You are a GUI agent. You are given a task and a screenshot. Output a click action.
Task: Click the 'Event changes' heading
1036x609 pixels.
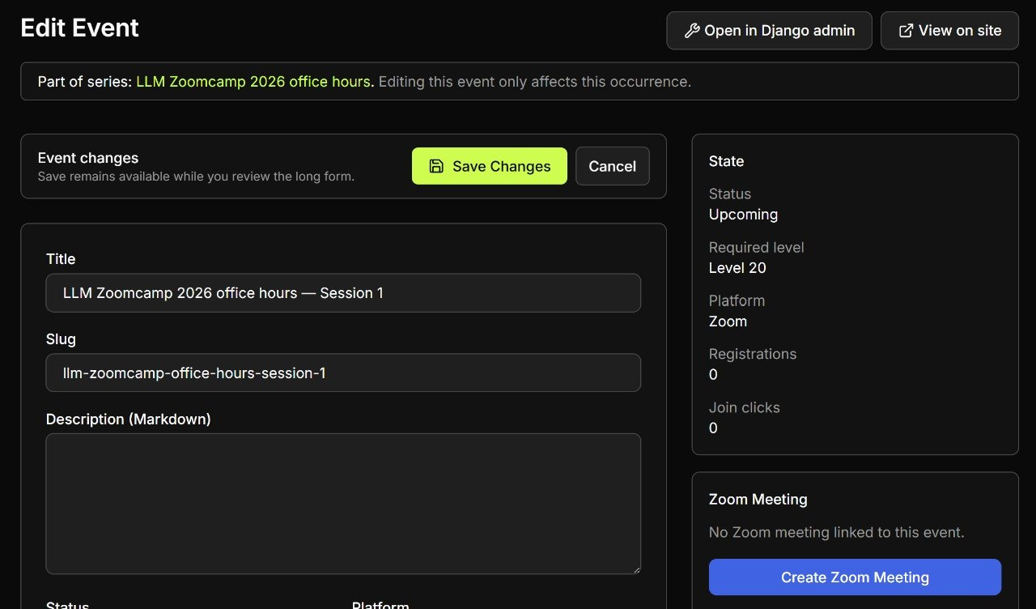(x=88, y=158)
